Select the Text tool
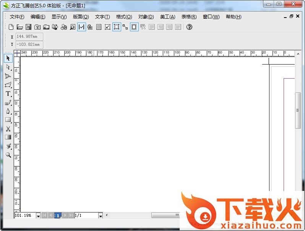The width and height of the screenshot is (305, 231). pos(8,94)
